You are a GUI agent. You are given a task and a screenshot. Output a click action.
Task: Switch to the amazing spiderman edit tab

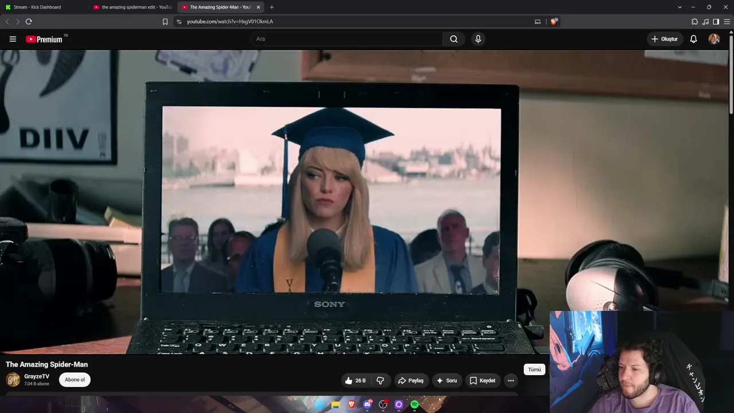coord(132,7)
